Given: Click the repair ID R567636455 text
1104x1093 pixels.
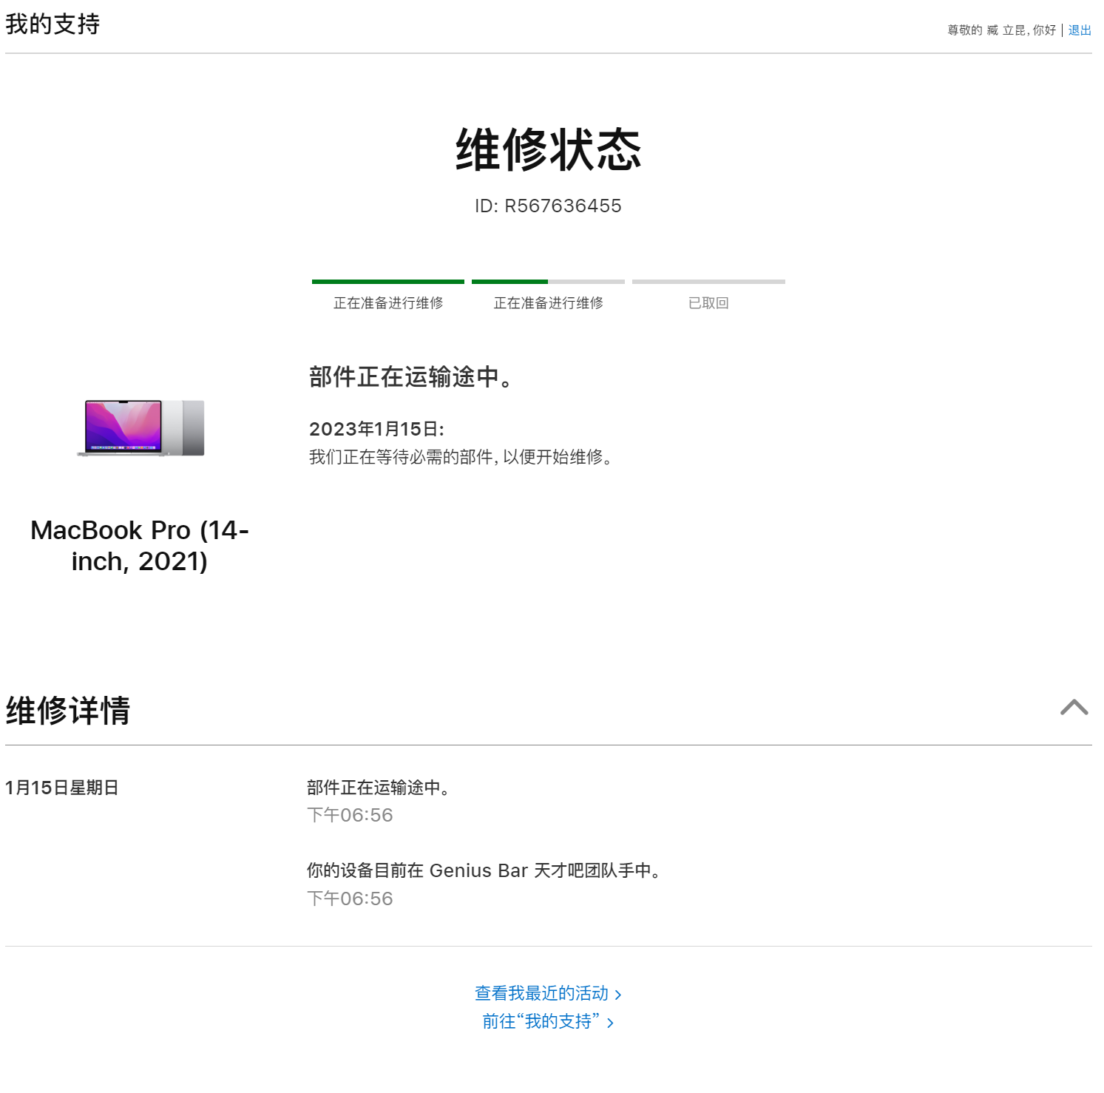Looking at the screenshot, I should click(548, 206).
